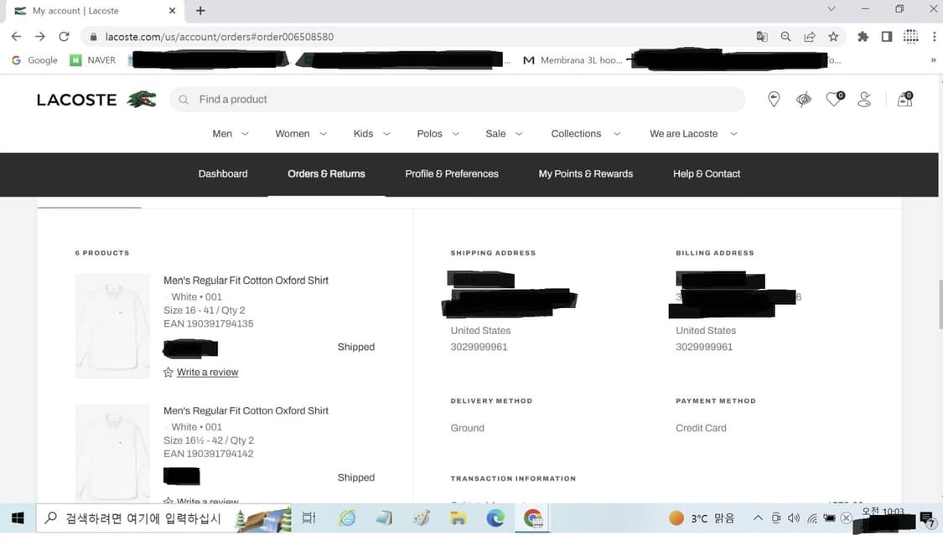This screenshot has height=556, width=943.
Task: Open the Wi-Fi network tray icon
Action: pyautogui.click(x=812, y=518)
